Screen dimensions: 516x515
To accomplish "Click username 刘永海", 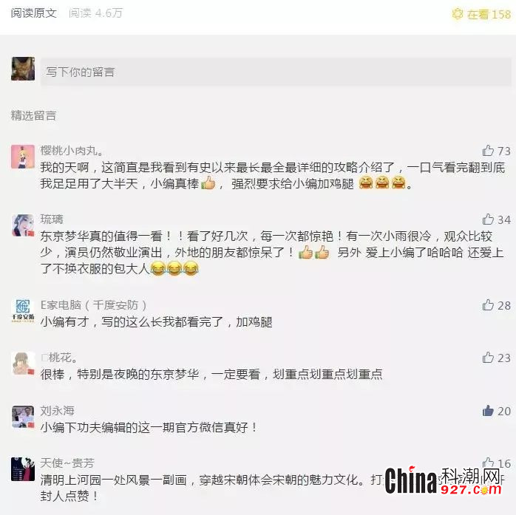I will click(x=57, y=410).
